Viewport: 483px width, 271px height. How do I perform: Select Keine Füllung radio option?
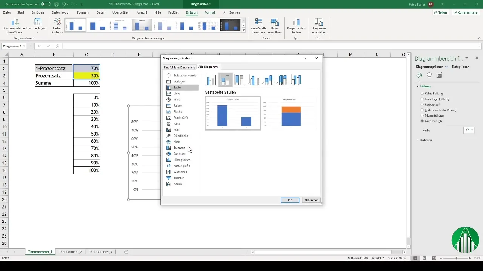pyautogui.click(x=432, y=93)
